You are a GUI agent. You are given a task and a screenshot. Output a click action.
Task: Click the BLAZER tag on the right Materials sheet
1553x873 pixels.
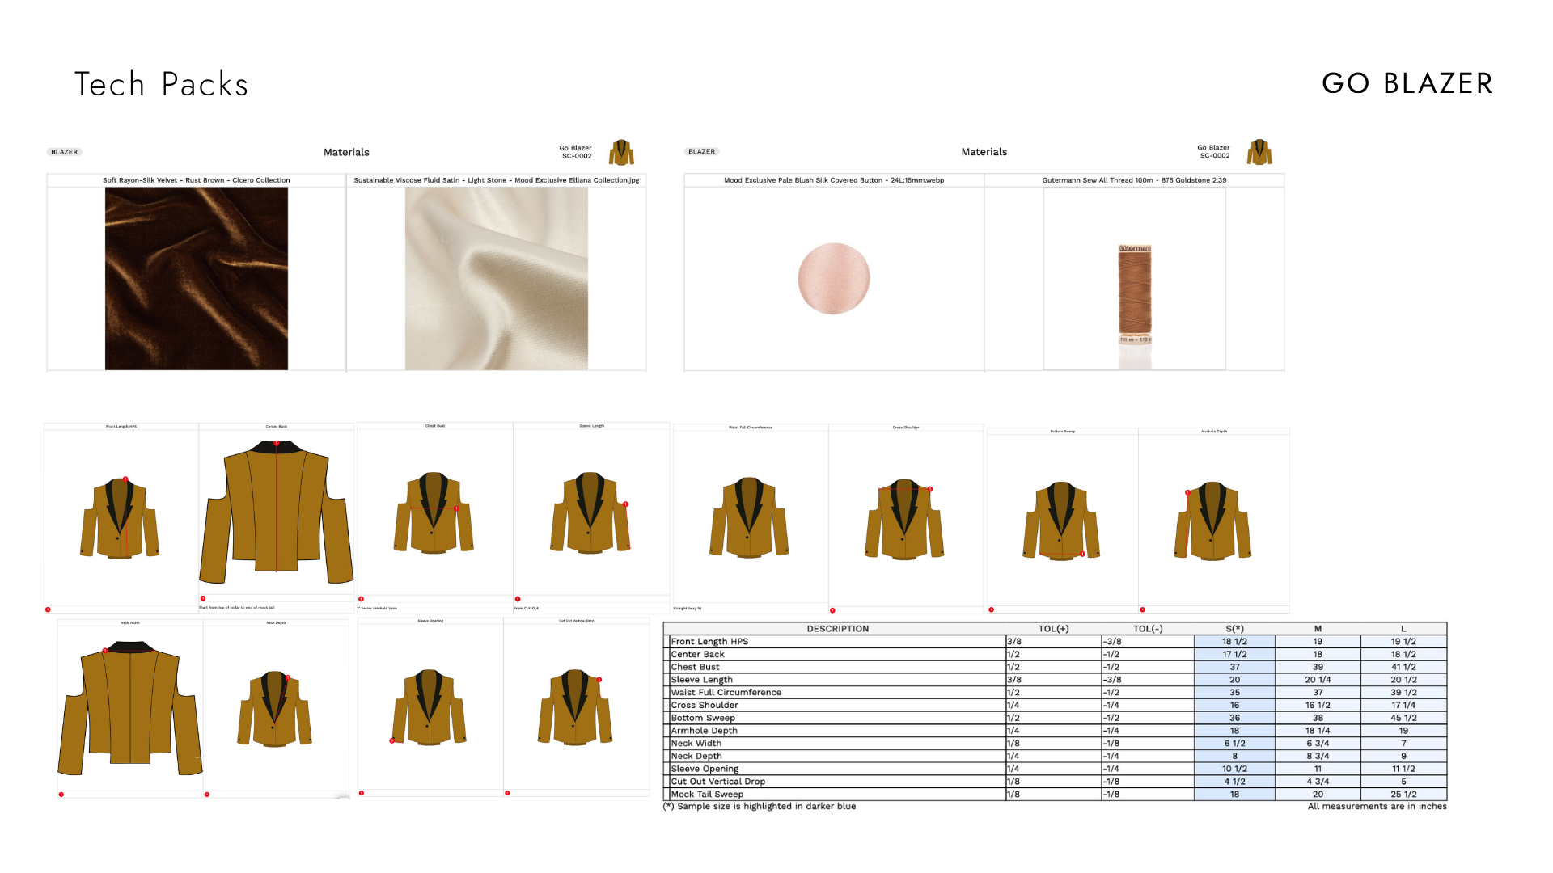(x=702, y=152)
